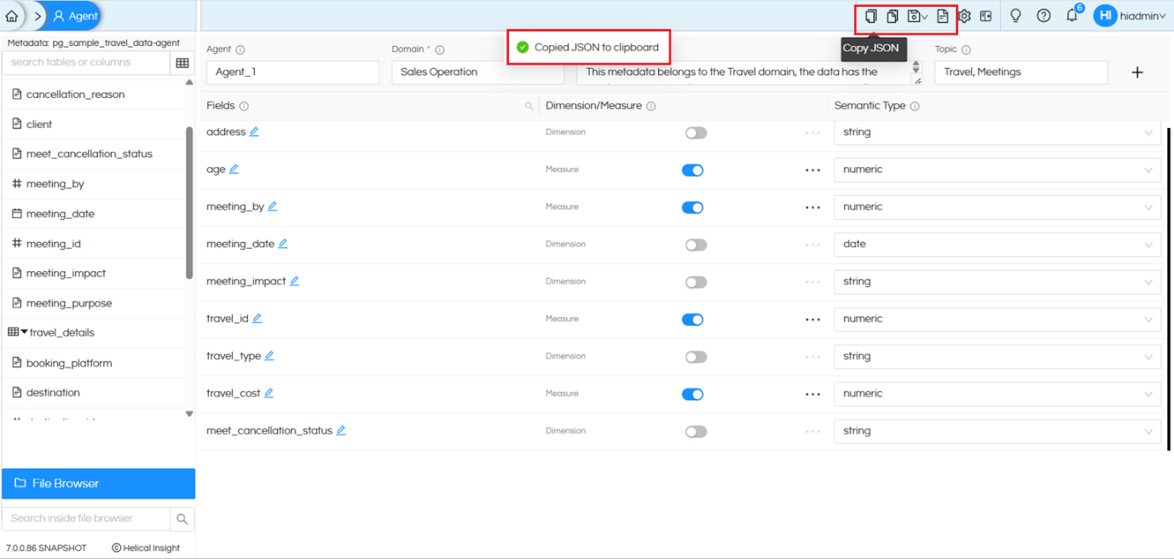Click the breadcrumb chevron arrow
The height and width of the screenshot is (559, 1174).
pos(37,16)
